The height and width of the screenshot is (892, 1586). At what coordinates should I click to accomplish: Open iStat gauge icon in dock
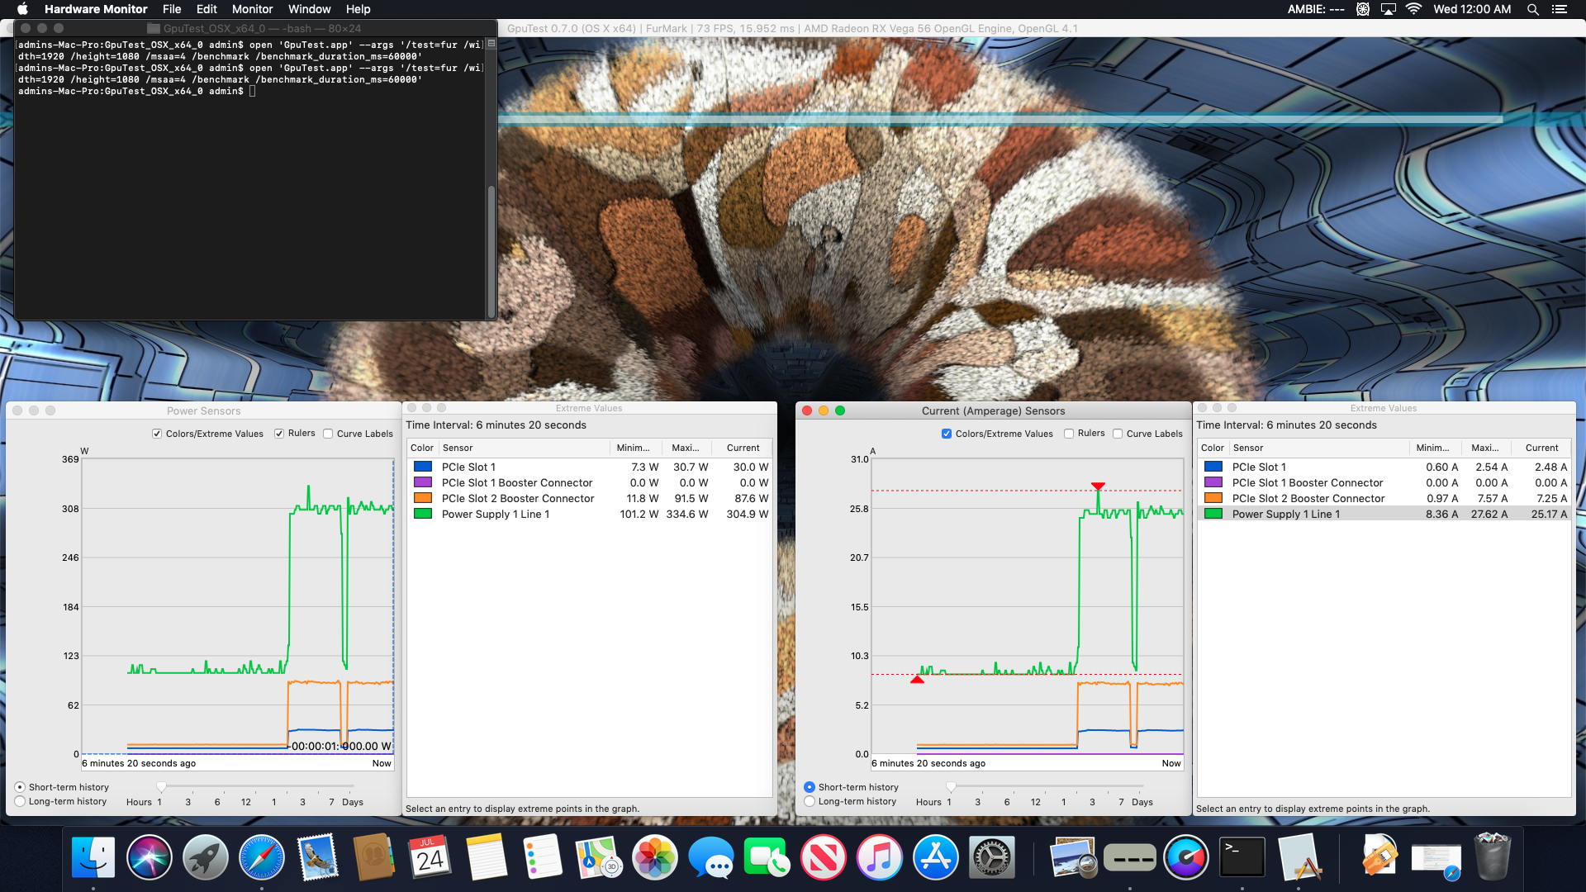coord(1185,857)
